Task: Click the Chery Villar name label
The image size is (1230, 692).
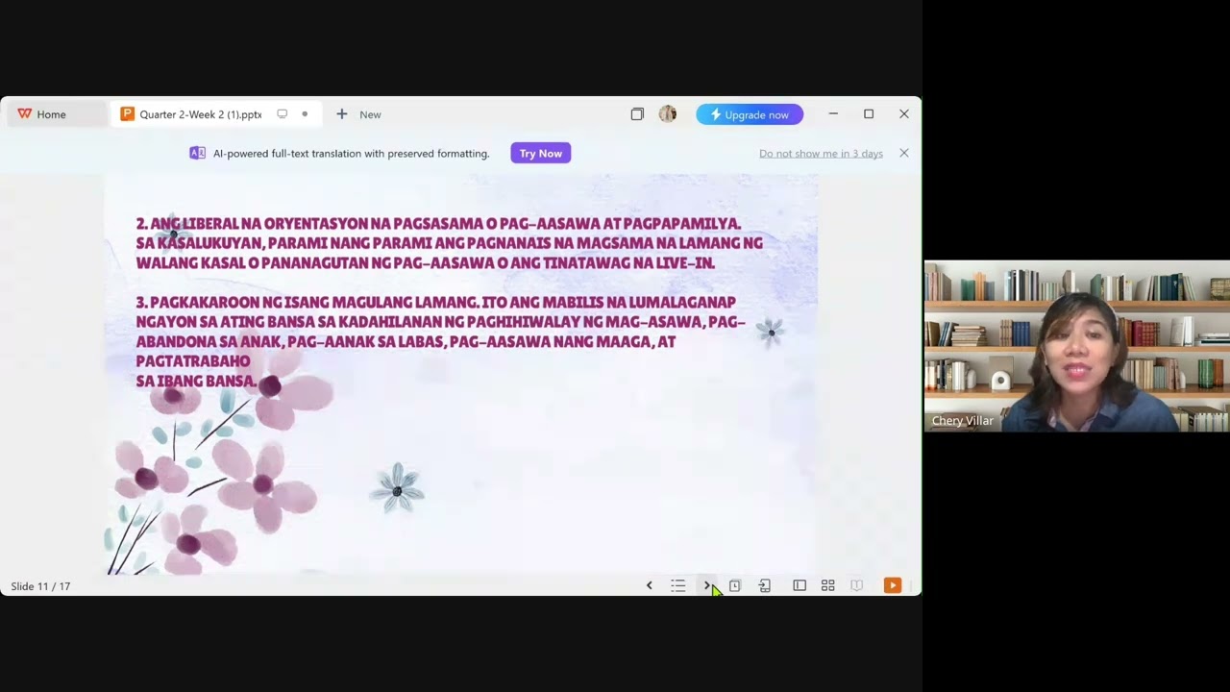Action: [962, 421]
